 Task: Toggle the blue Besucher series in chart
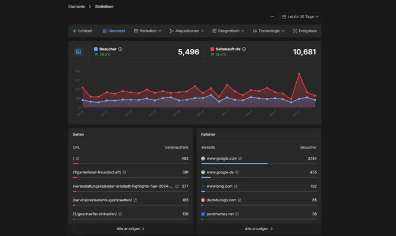pyautogui.click(x=96, y=50)
